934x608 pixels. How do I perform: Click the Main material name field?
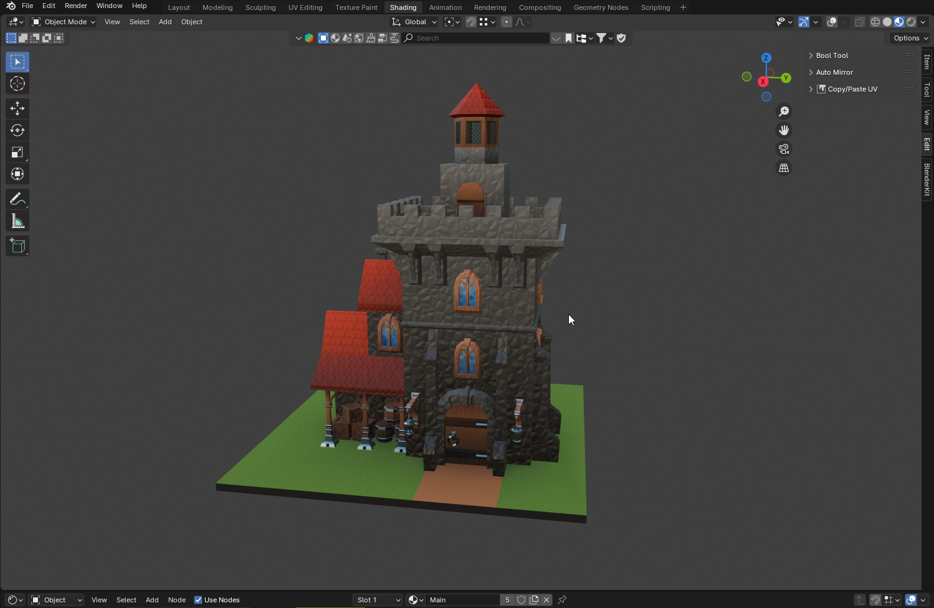click(462, 600)
